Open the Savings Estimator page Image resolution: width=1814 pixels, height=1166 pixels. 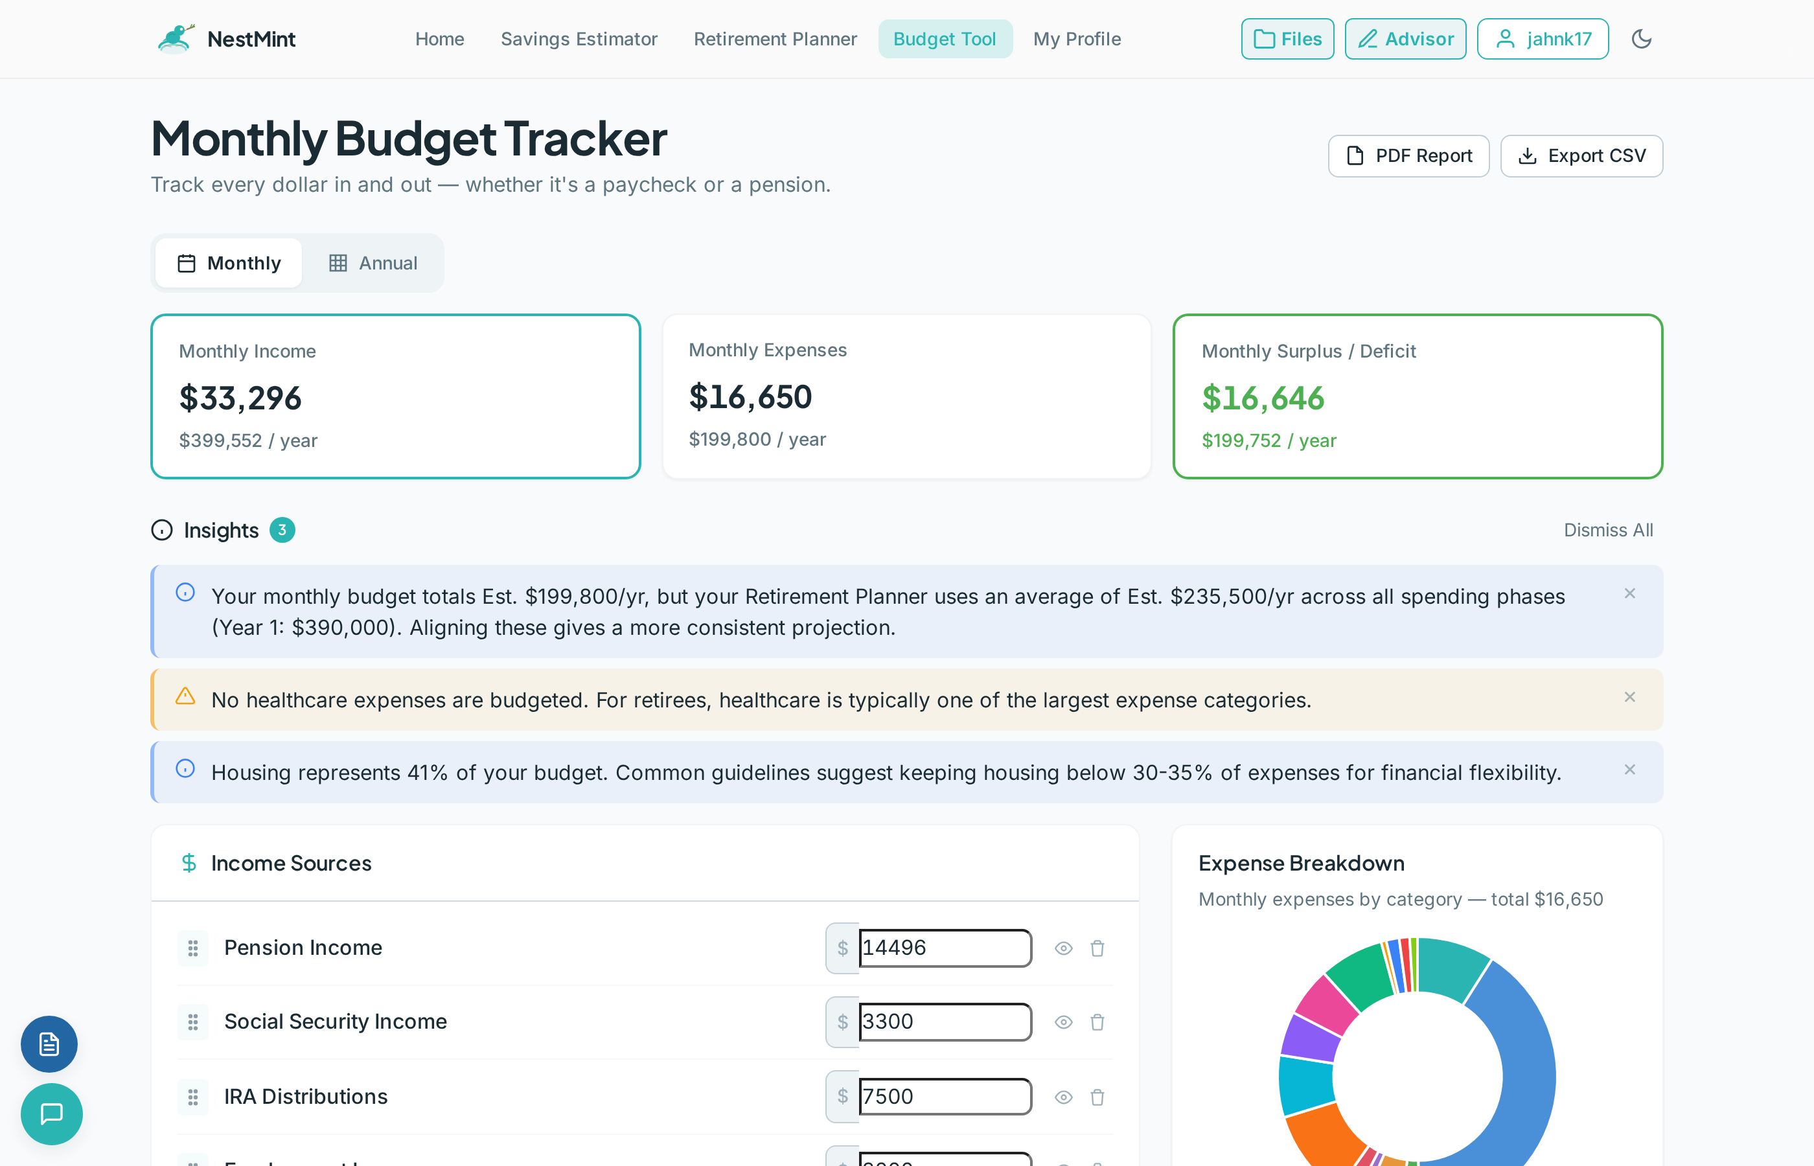pos(579,39)
